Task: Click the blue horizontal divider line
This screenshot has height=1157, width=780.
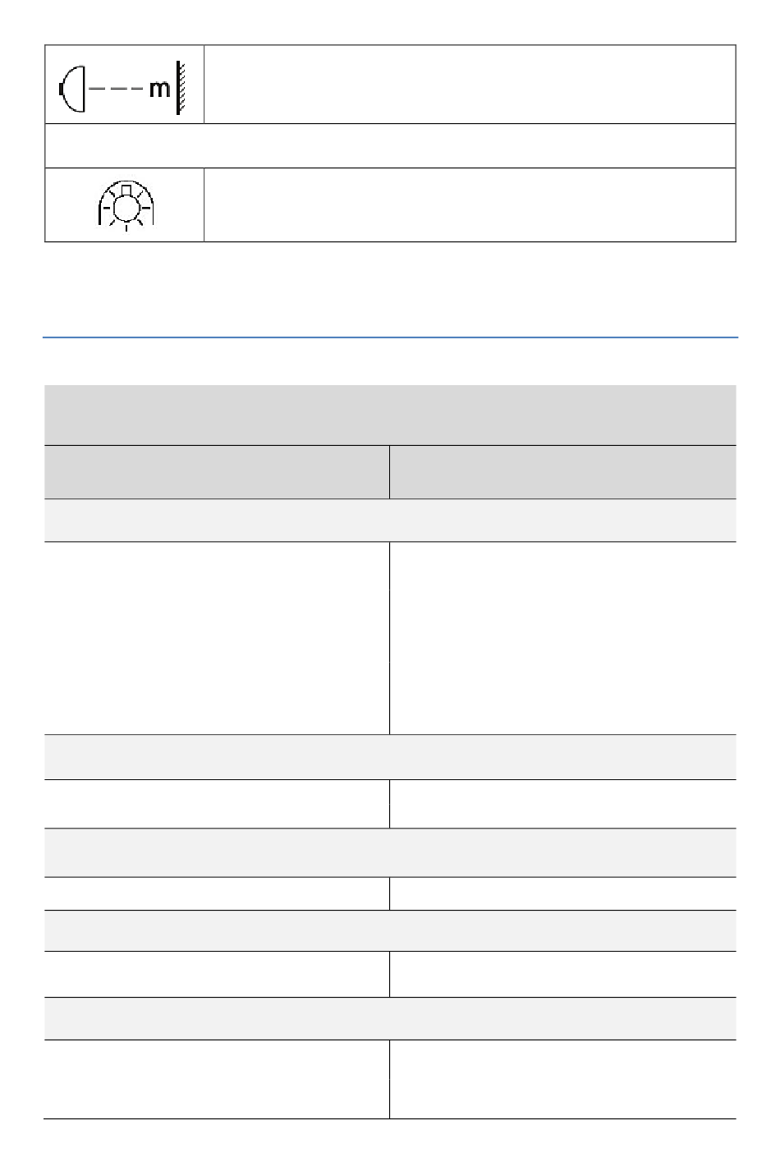Action: click(390, 337)
